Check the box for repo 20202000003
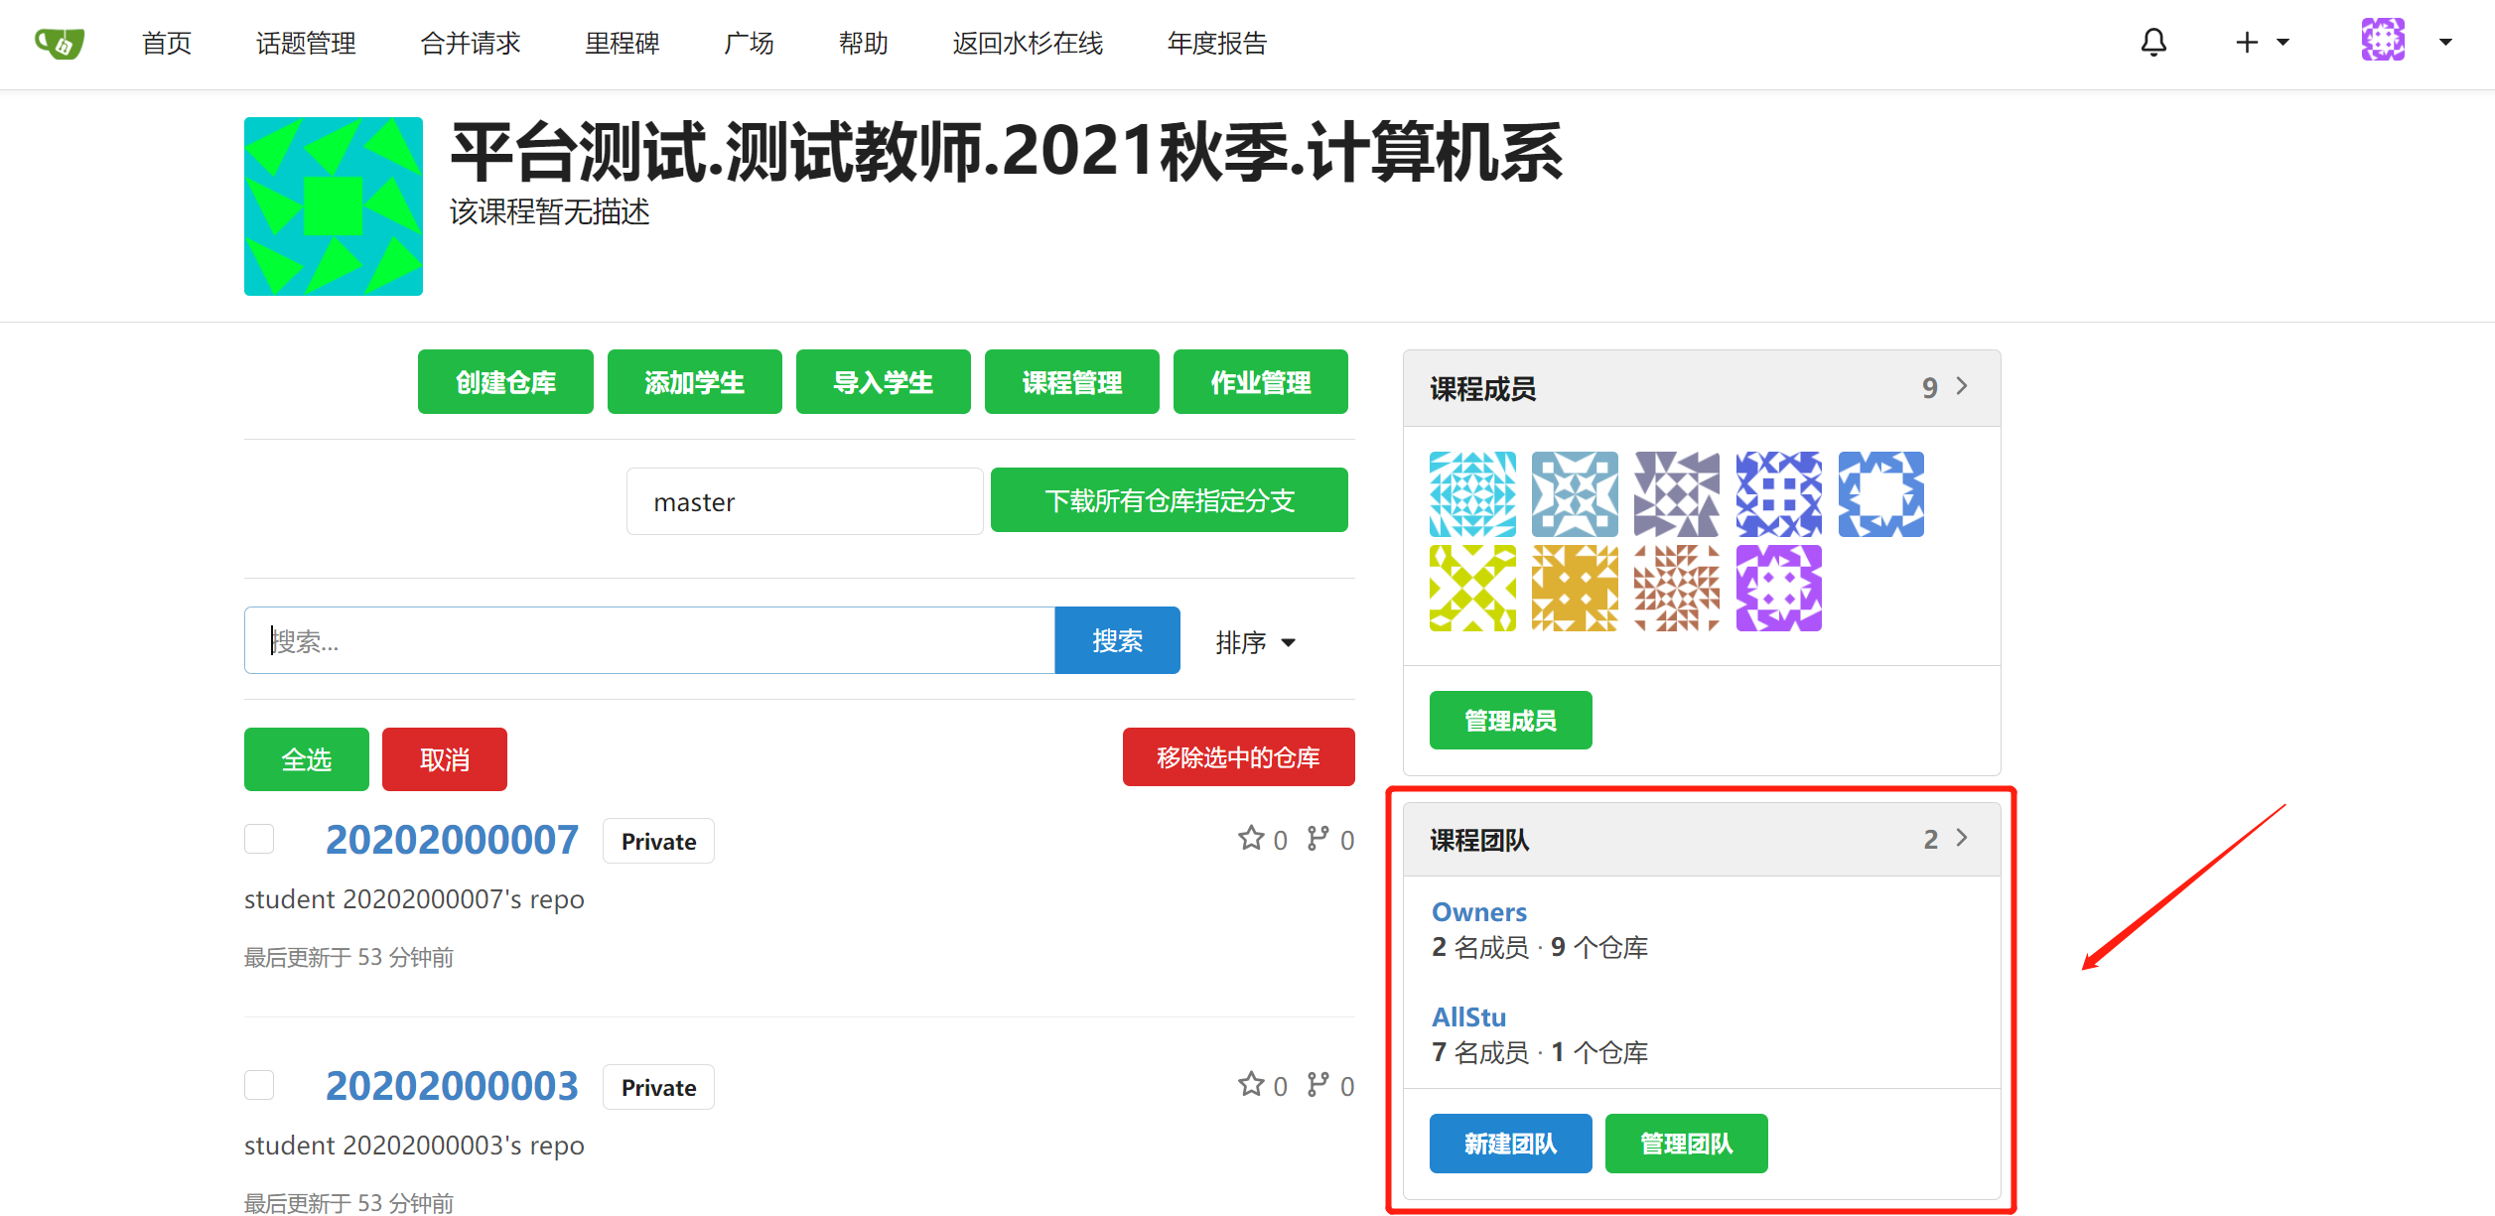 click(259, 1085)
